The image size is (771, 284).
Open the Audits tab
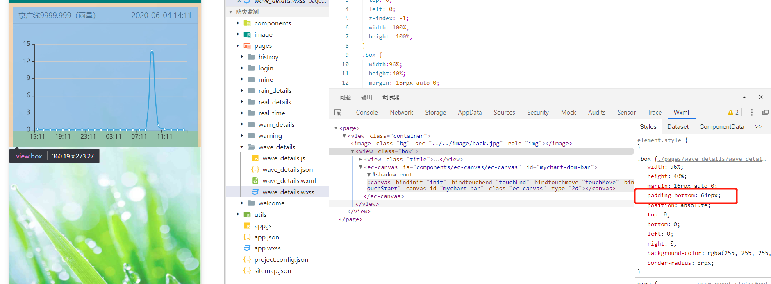(596, 113)
